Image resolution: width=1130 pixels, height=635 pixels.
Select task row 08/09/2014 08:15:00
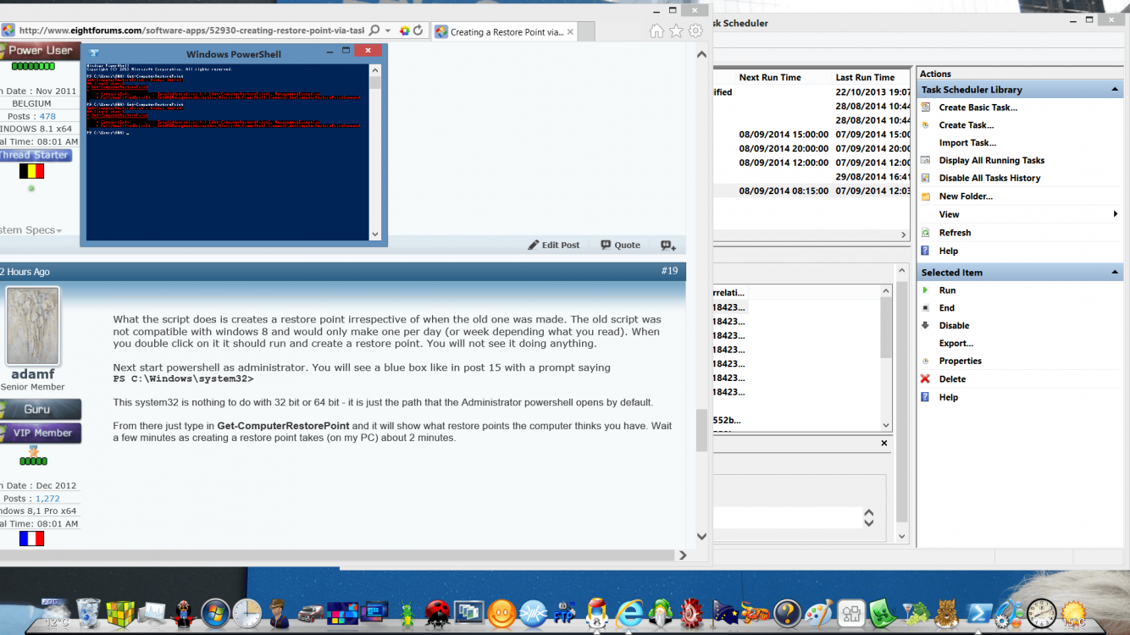[812, 191]
